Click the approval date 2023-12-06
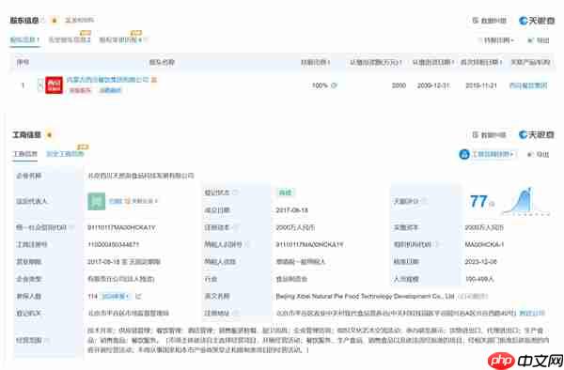The width and height of the screenshot is (564, 370). (x=480, y=261)
